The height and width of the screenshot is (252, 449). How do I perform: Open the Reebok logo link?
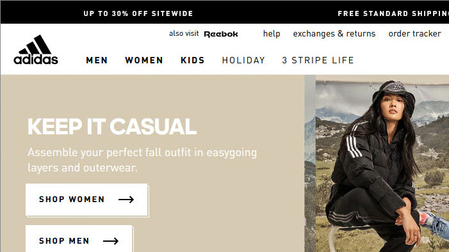click(x=221, y=34)
